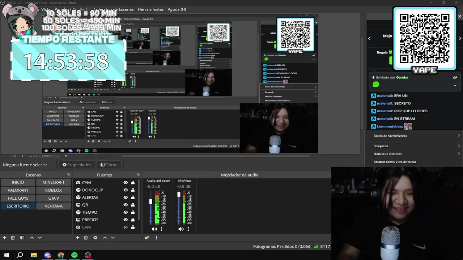Zoom in preview with the plus icon
Screen dimensions: 463x260
pos(22,156)
